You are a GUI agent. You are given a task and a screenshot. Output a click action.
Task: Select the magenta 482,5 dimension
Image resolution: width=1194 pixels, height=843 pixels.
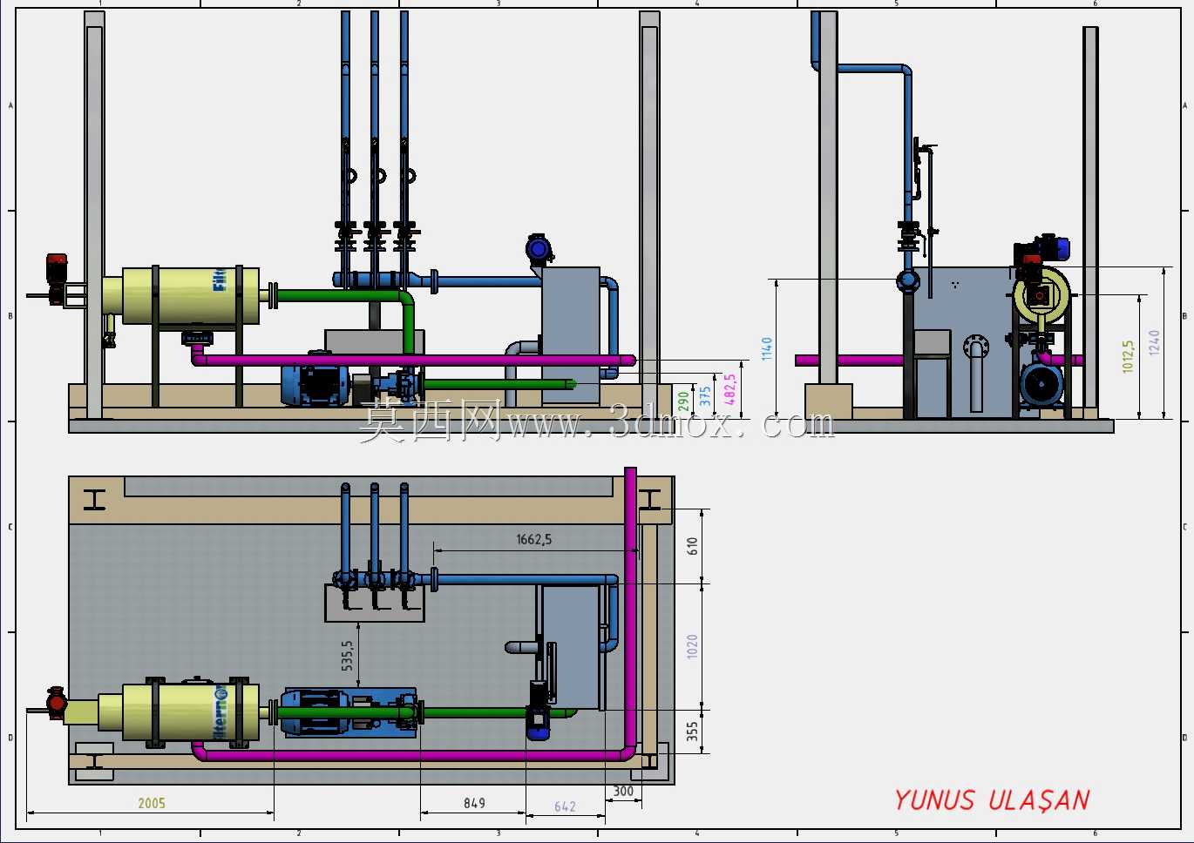click(x=729, y=389)
